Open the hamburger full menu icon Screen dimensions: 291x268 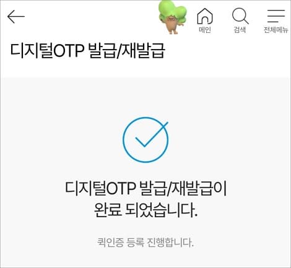(276, 16)
